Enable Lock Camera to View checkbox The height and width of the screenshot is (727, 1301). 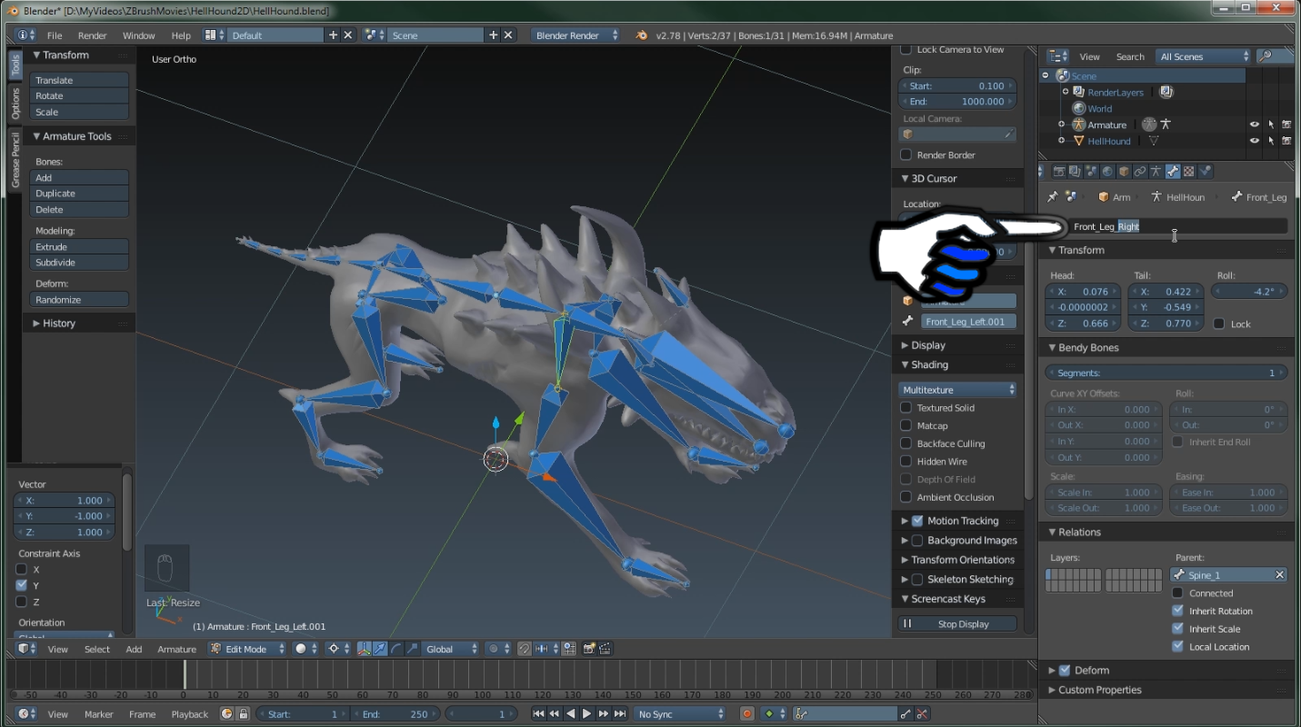tap(906, 49)
